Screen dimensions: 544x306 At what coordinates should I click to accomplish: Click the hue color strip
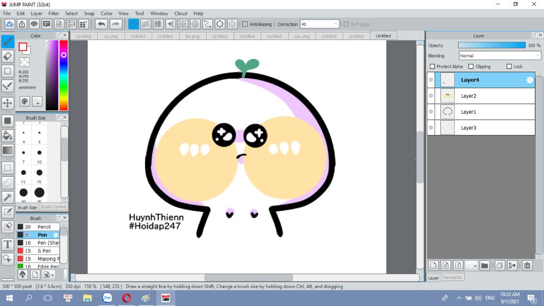tap(64, 75)
